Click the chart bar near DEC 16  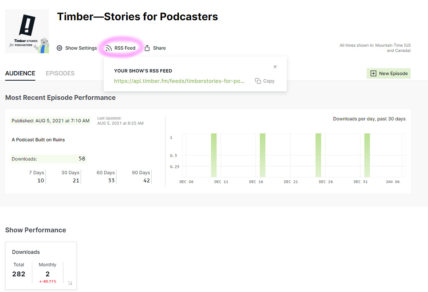[x=262, y=155]
